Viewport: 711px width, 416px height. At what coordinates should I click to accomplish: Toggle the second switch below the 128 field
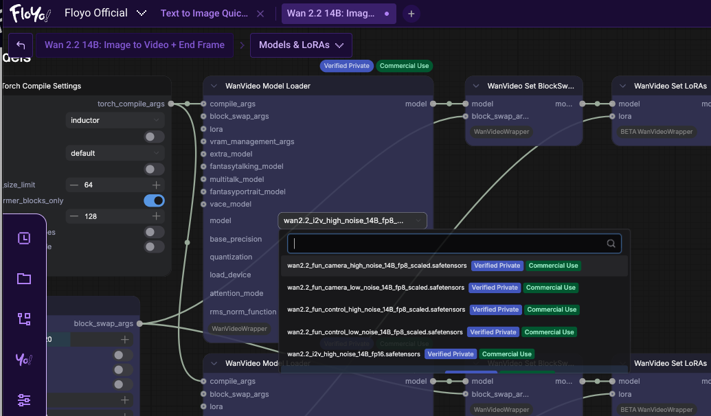pos(154,246)
